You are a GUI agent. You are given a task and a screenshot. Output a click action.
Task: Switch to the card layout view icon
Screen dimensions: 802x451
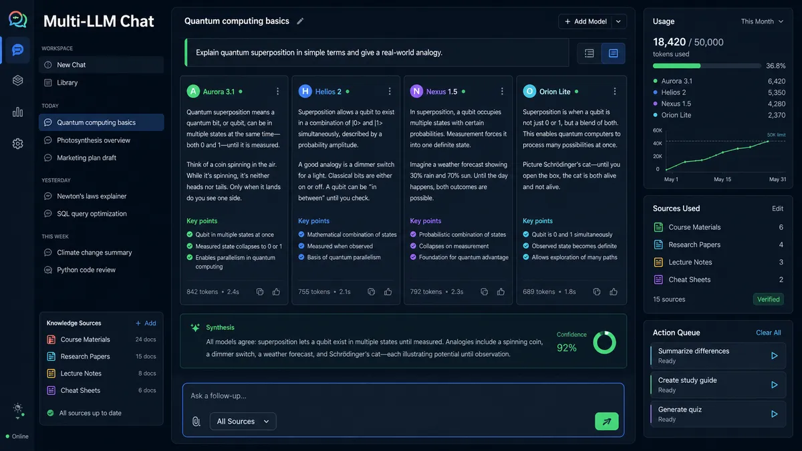614,53
